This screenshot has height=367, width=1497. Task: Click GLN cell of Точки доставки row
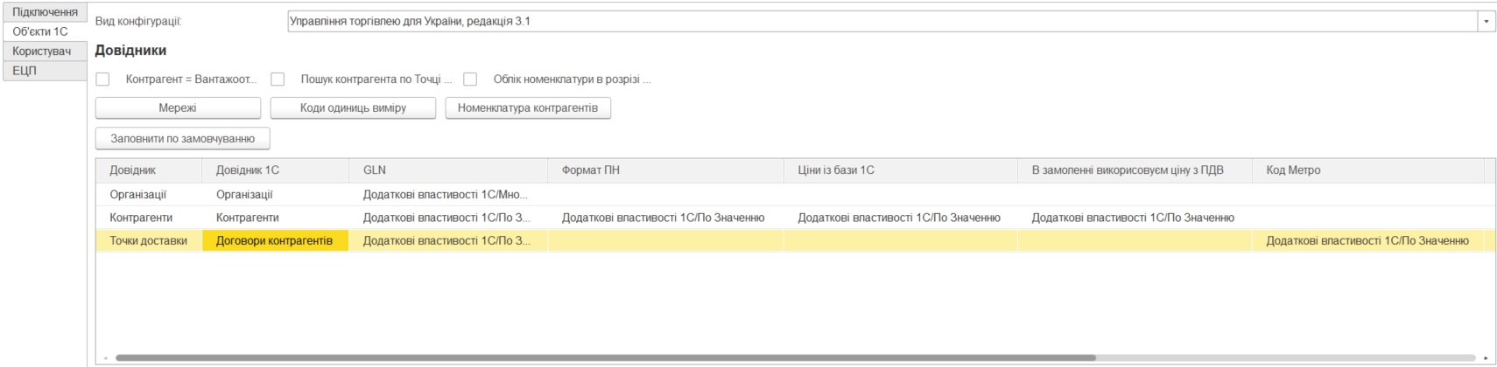(x=448, y=240)
